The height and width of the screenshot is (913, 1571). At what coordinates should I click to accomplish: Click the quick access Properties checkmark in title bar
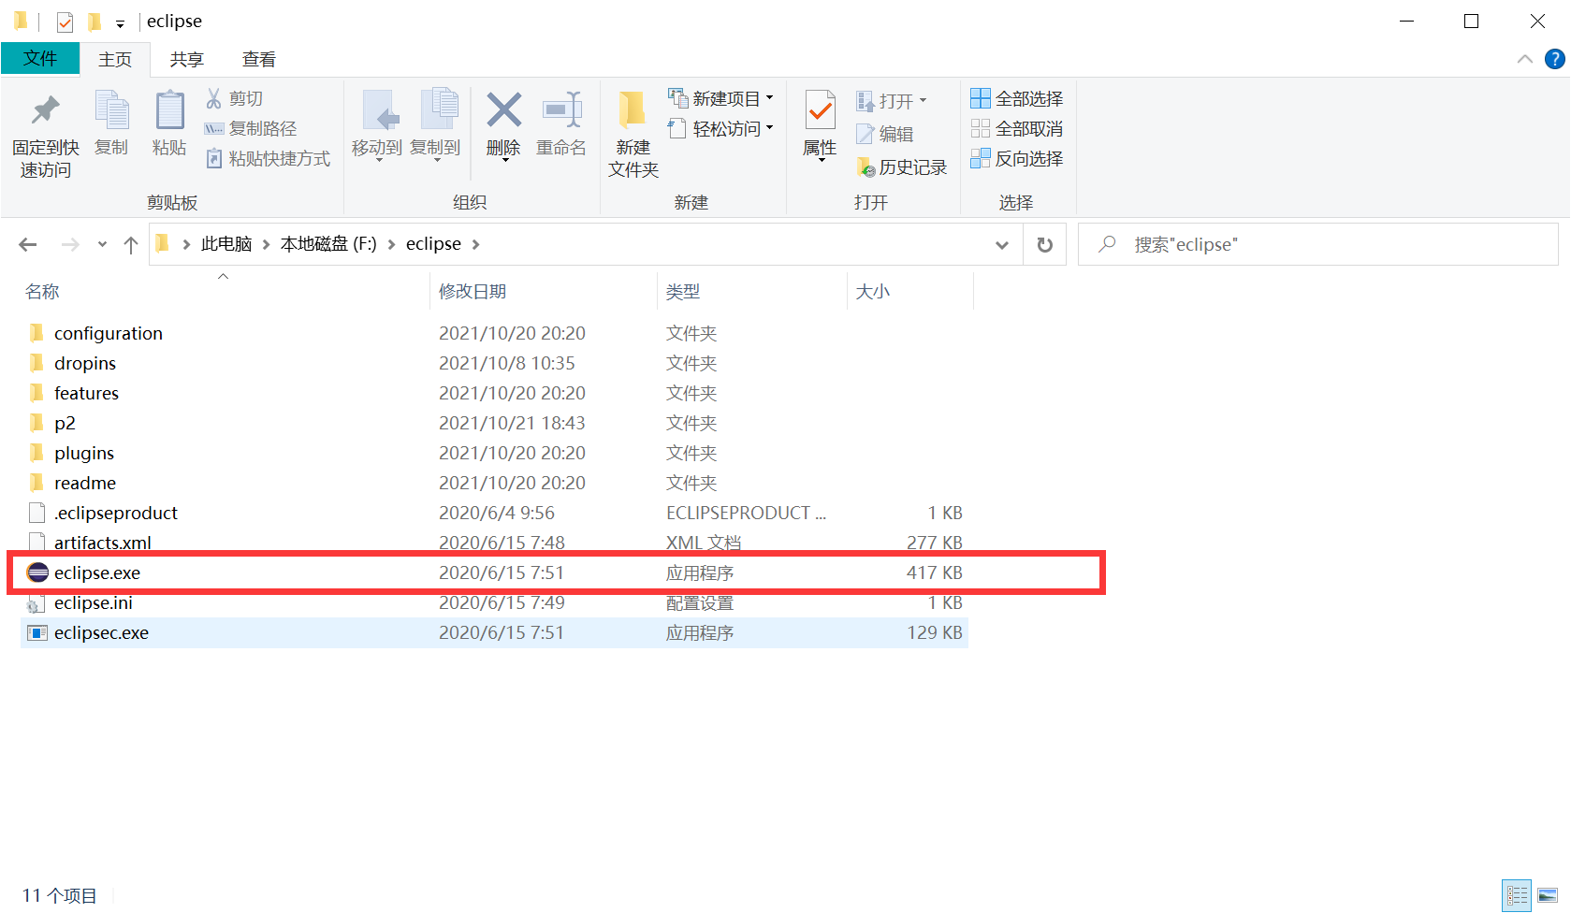click(65, 22)
